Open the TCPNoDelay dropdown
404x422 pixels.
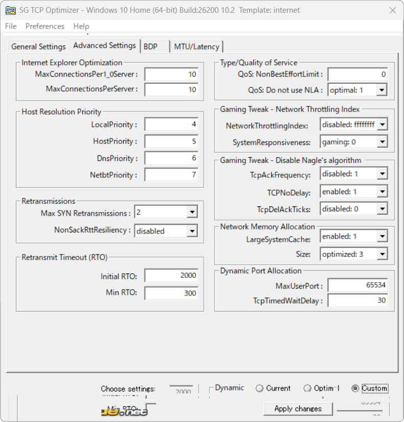tap(382, 192)
